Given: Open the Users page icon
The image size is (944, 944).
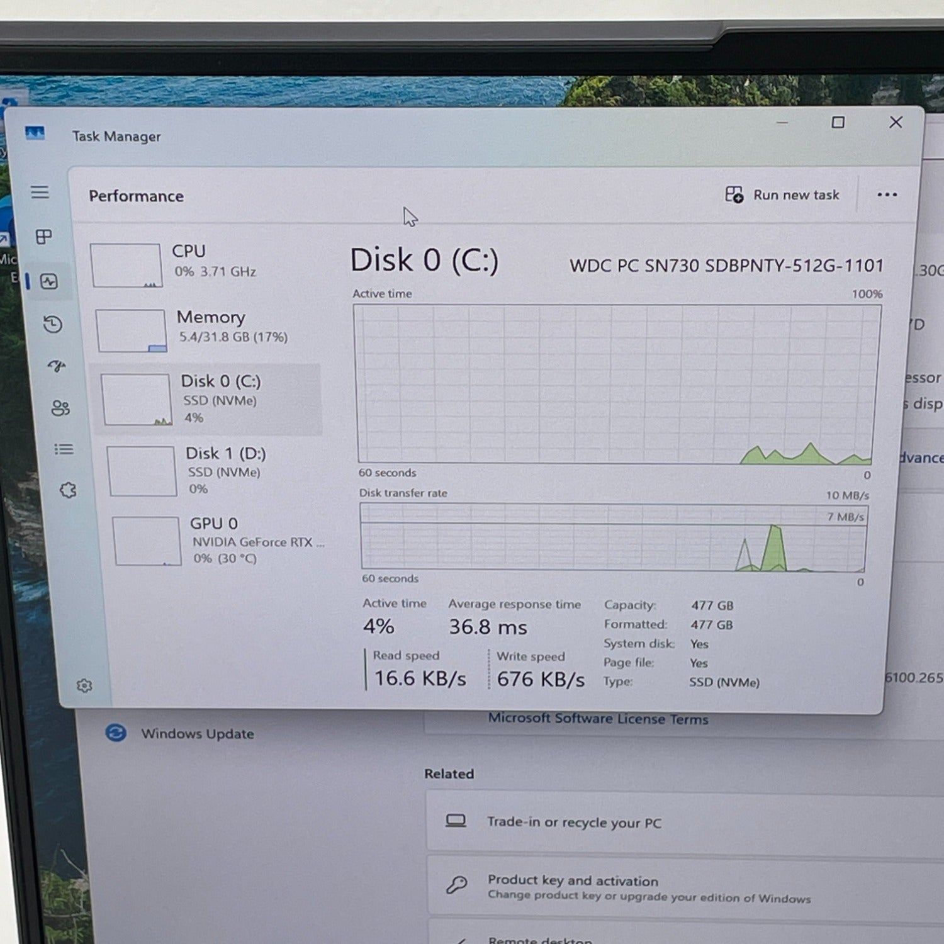Looking at the screenshot, I should 60,408.
